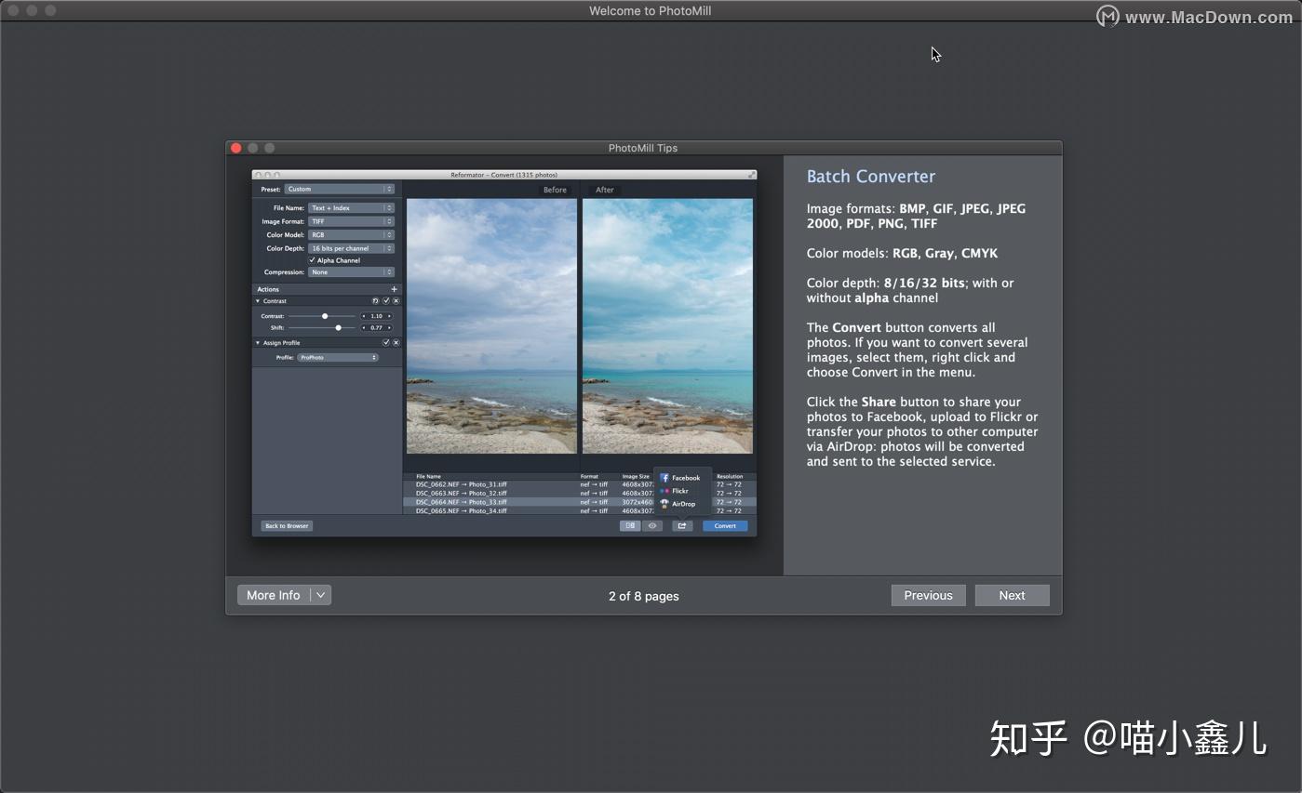The image size is (1302, 793).
Task: Collapse the Contrast section disclosure triangle
Action: [258, 301]
